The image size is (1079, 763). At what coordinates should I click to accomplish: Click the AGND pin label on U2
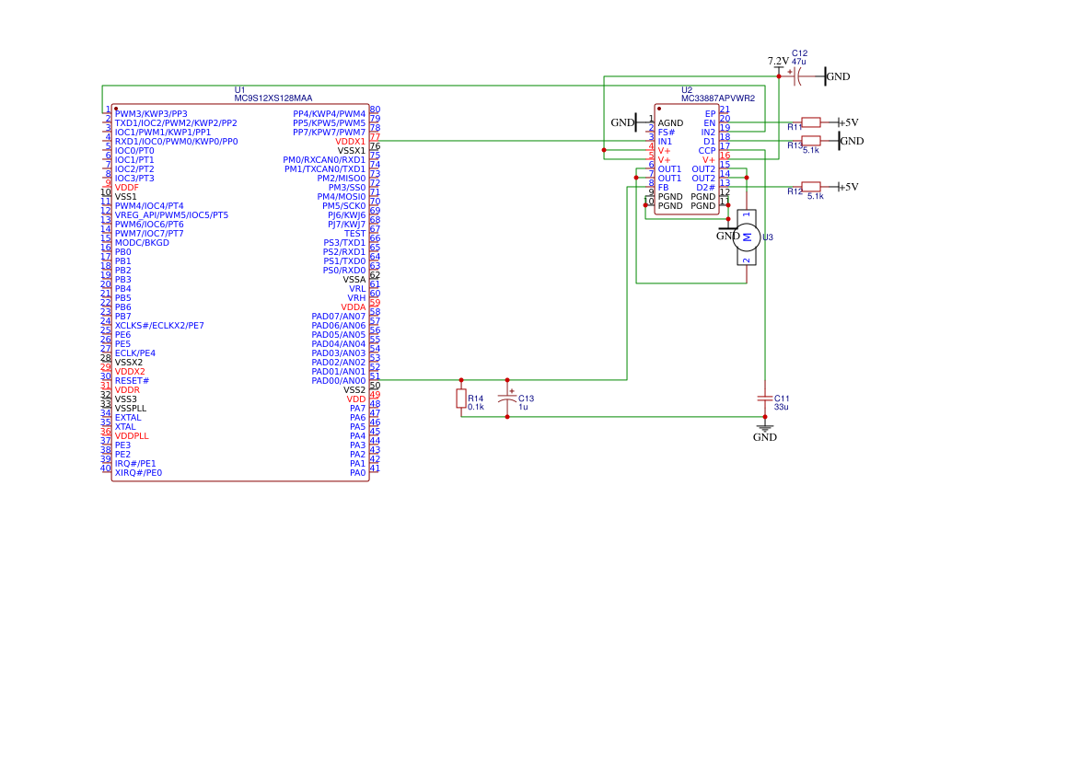(670, 123)
